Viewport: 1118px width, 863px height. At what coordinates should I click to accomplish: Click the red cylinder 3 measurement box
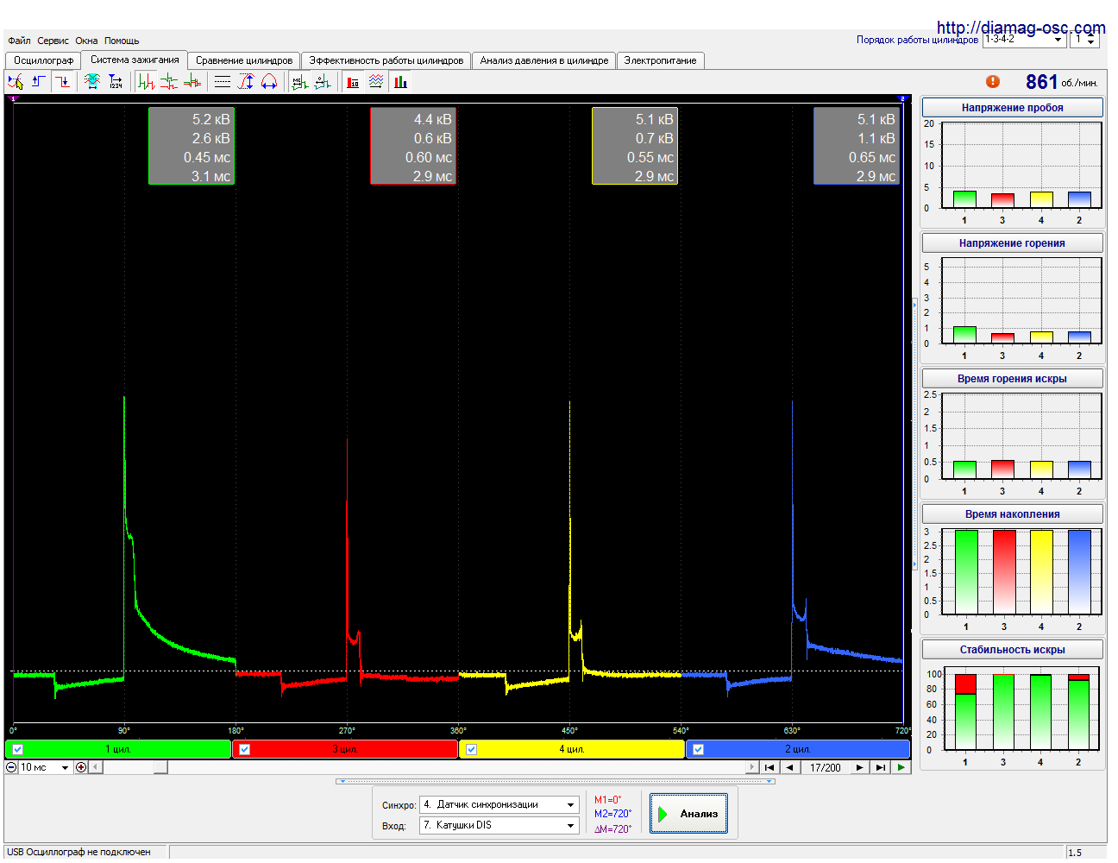[413, 146]
